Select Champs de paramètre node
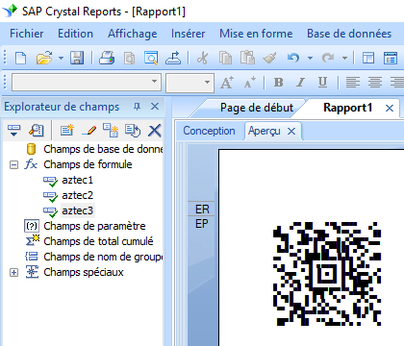Viewport: 404px width, 346px height. [94, 226]
